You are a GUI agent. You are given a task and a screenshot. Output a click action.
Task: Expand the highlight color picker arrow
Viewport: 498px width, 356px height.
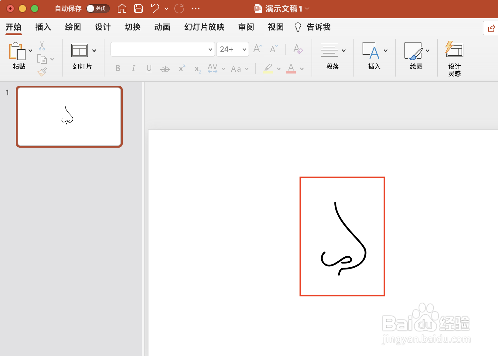point(279,69)
